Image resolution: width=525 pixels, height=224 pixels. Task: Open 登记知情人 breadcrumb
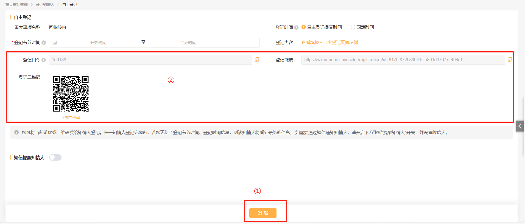pos(45,5)
